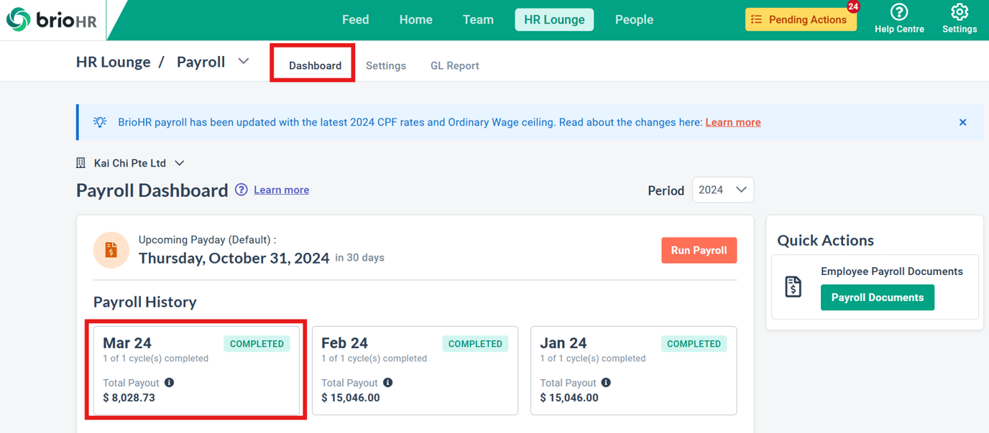This screenshot has width=989, height=433.
Task: Click the BrioHR logo
Action: (x=52, y=20)
